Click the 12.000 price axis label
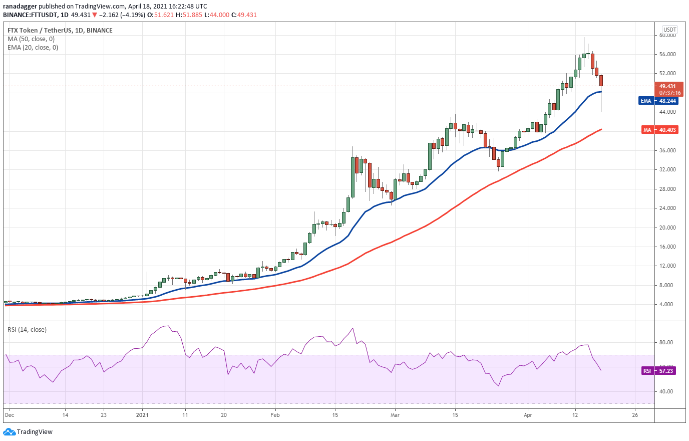Image resolution: width=689 pixels, height=441 pixels. click(x=667, y=266)
